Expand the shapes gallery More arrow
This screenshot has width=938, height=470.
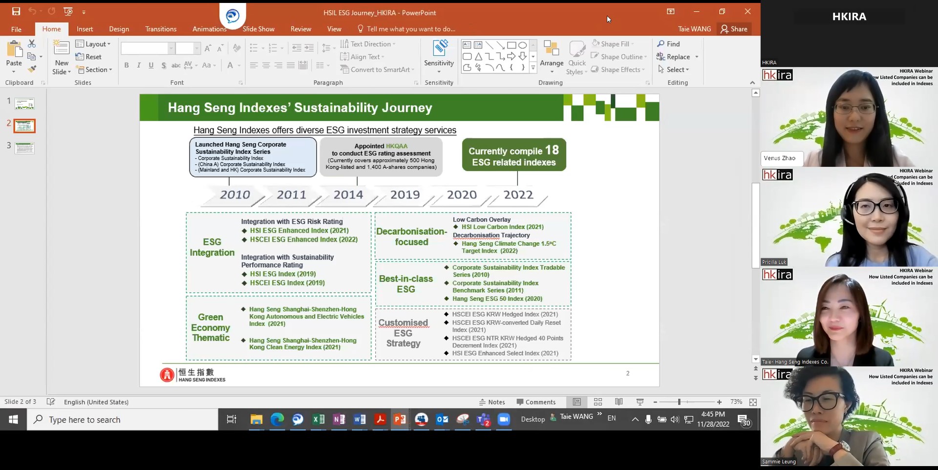(533, 68)
